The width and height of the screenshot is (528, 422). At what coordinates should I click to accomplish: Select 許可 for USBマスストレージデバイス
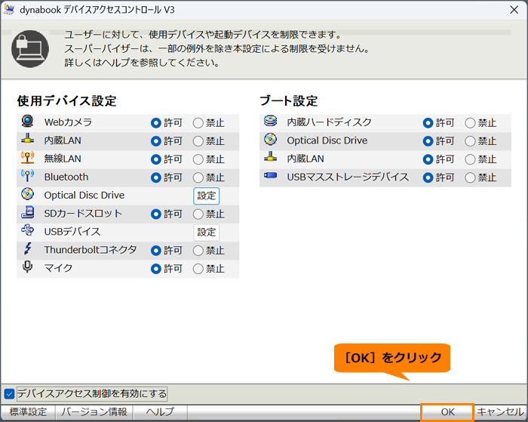pyautogui.click(x=428, y=177)
